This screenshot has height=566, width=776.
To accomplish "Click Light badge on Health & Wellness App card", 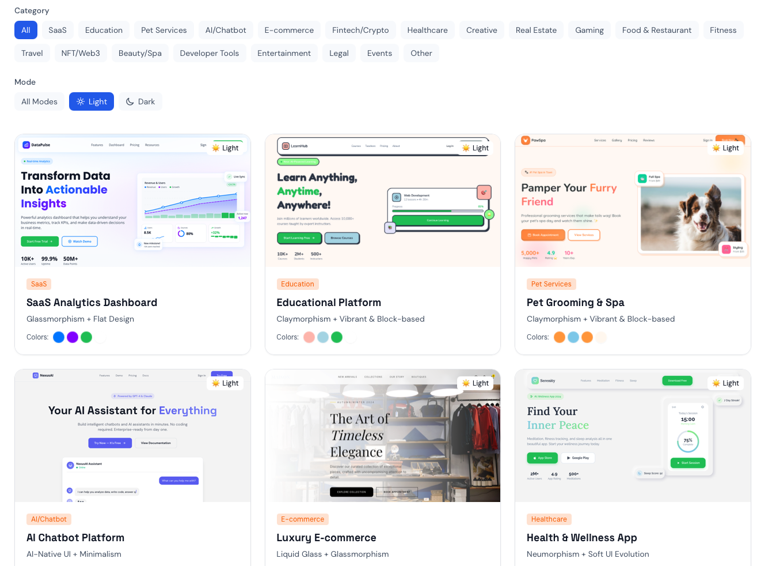I will [725, 383].
